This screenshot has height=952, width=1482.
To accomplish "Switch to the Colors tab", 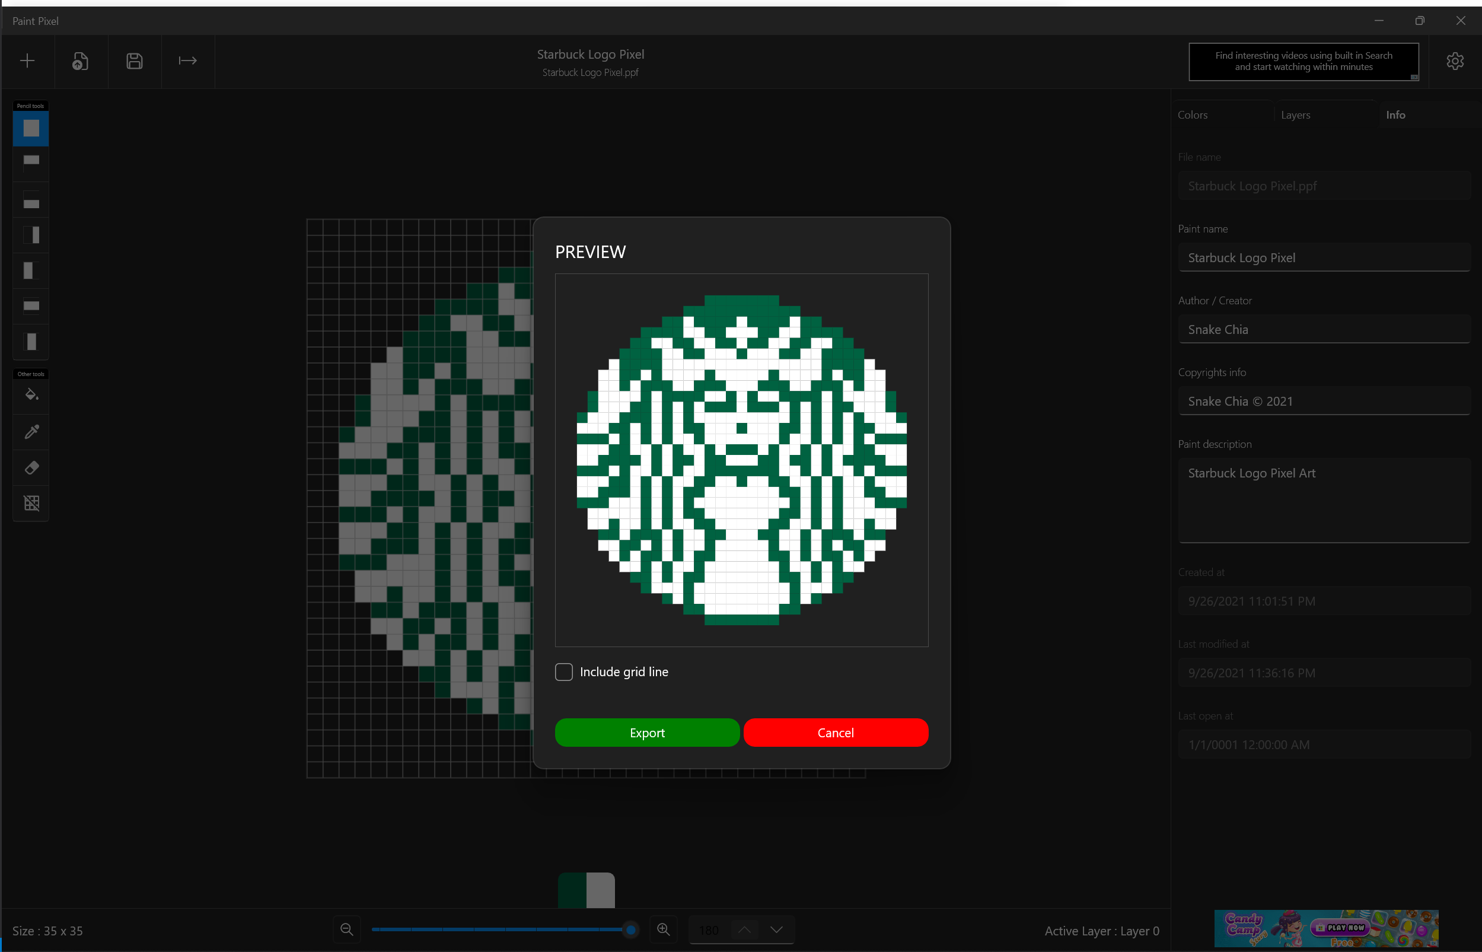I will [1192, 115].
